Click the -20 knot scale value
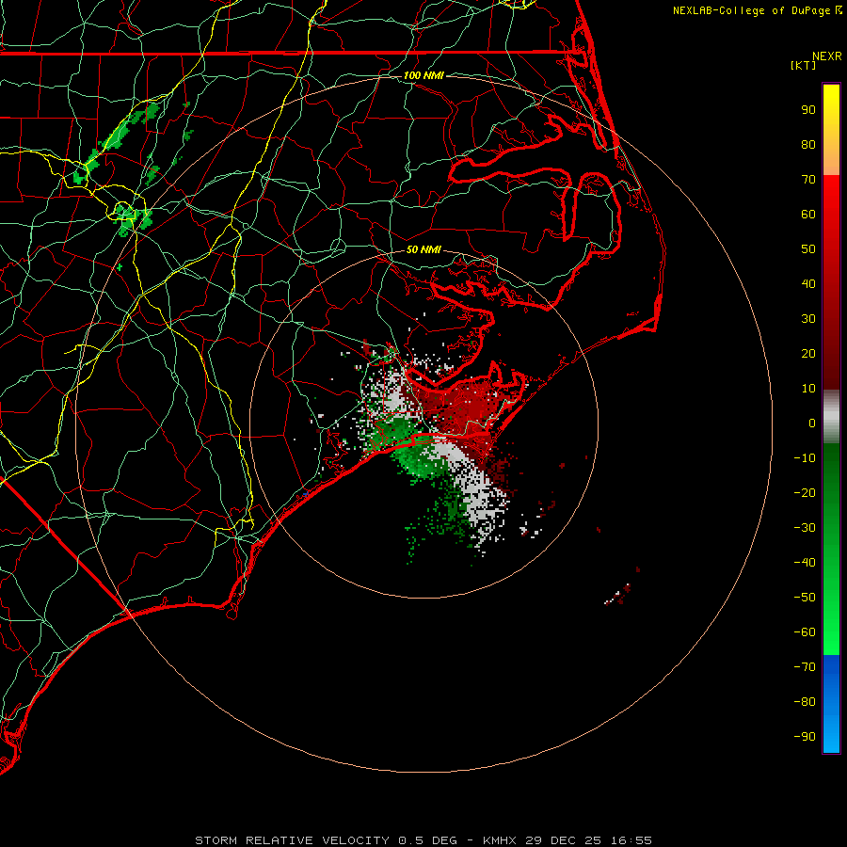Screen dimensions: 847x847 [x=805, y=492]
